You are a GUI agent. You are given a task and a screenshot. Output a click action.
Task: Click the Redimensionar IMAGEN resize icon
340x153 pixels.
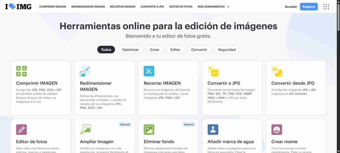pyautogui.click(x=85, y=71)
